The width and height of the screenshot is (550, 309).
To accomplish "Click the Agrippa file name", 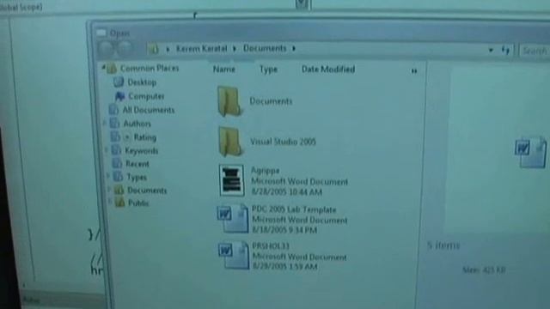I will click(266, 170).
